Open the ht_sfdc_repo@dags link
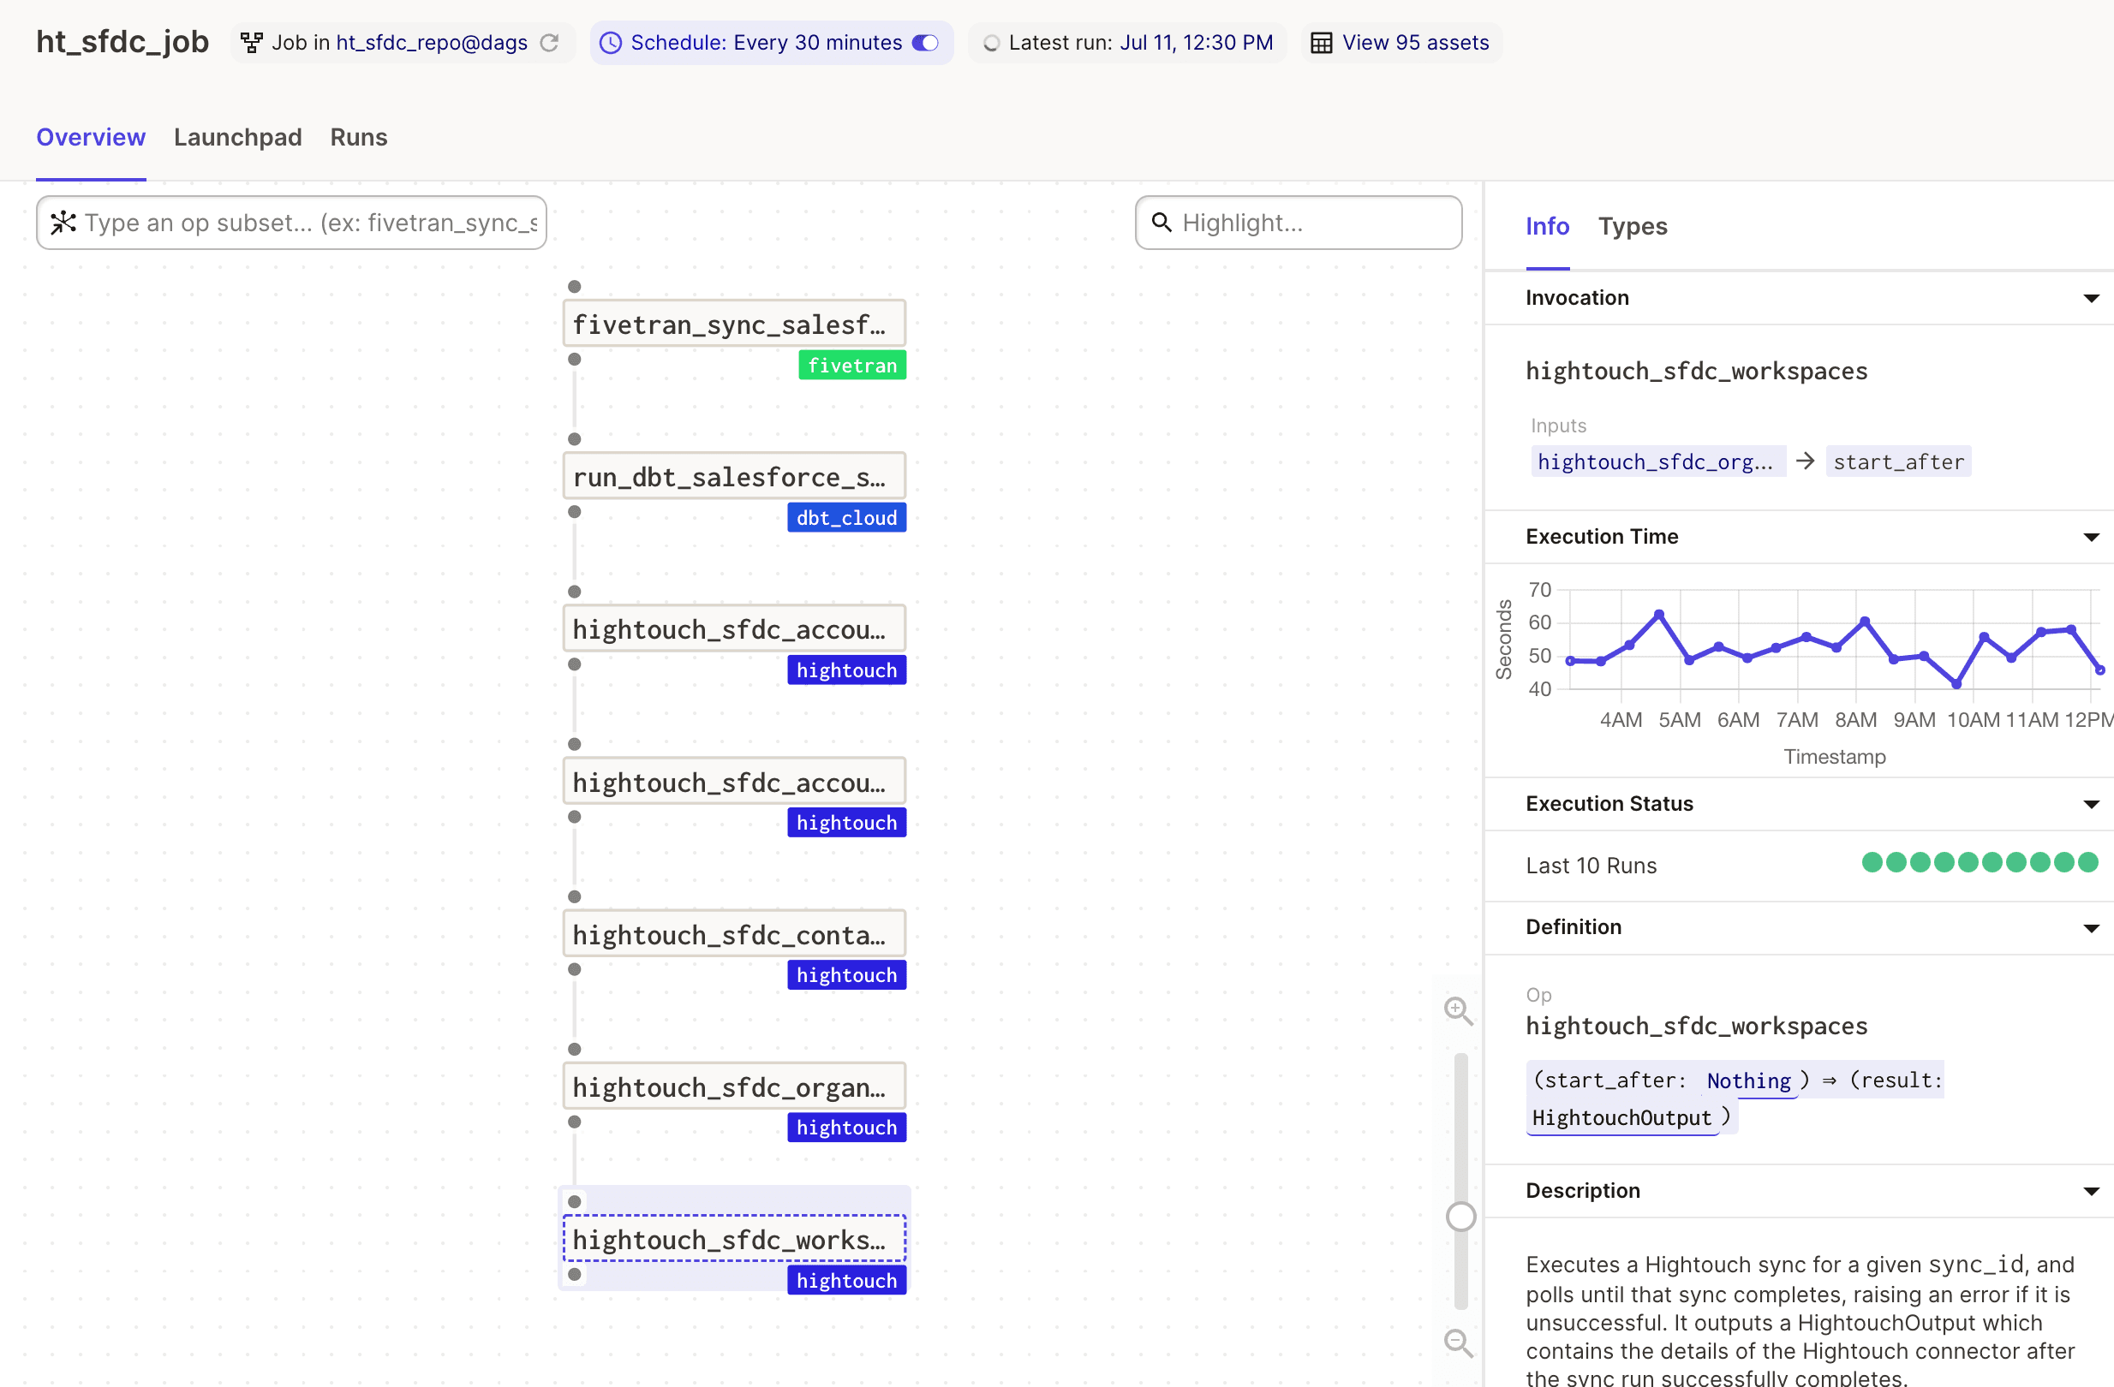This screenshot has width=2114, height=1387. [431, 43]
